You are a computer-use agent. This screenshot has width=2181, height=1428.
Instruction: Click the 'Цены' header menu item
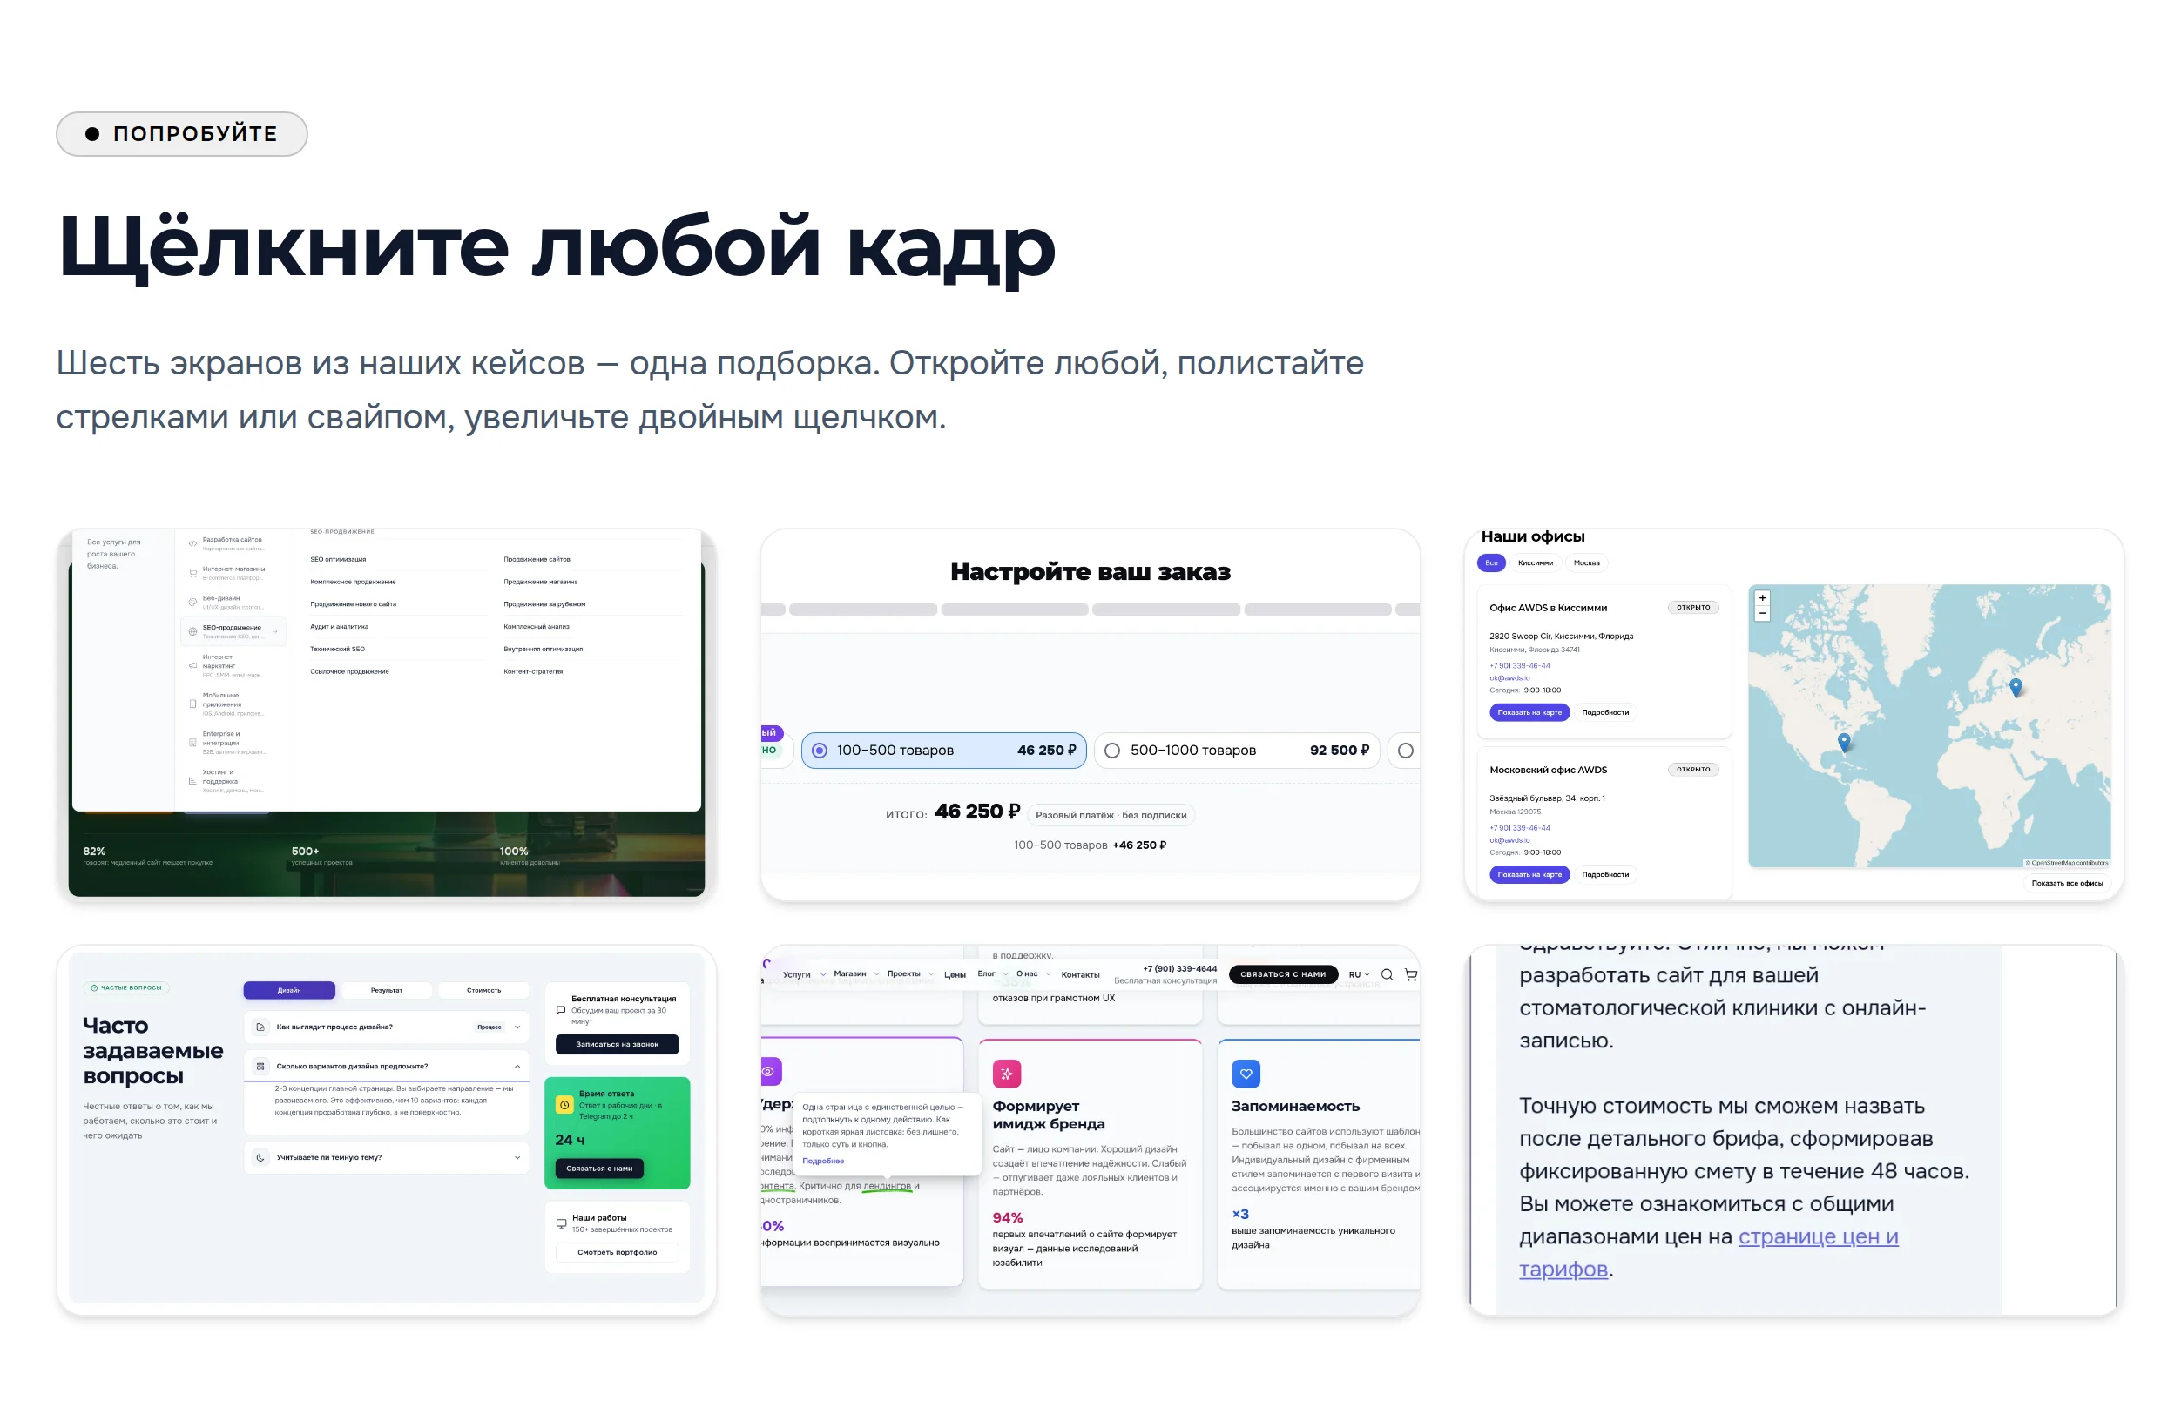(954, 974)
